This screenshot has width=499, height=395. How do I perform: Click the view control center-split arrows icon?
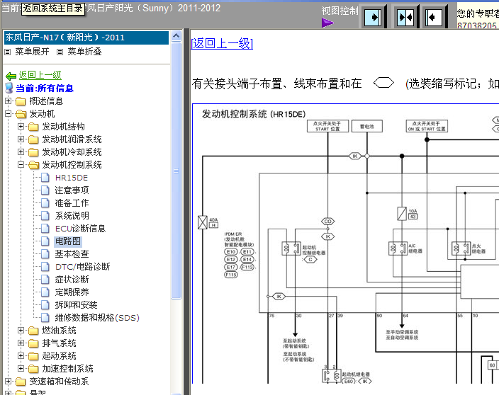[405, 17]
